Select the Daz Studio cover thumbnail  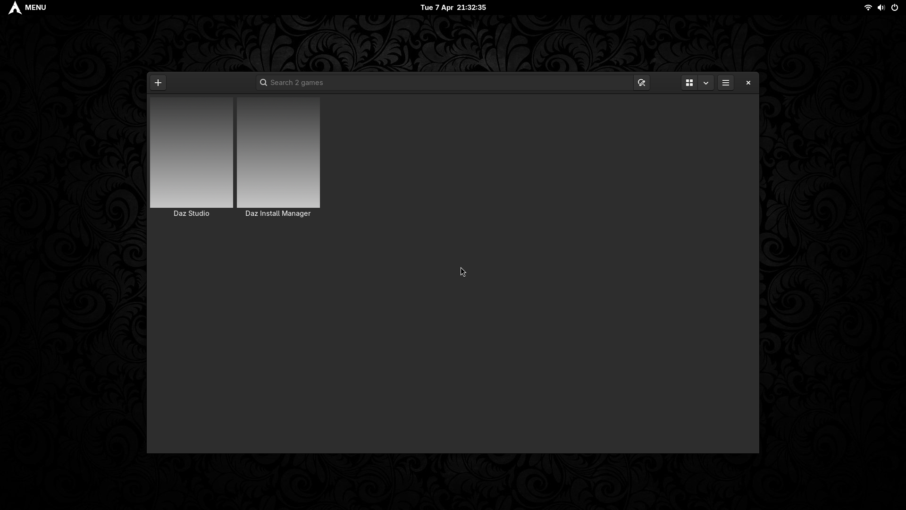[x=191, y=152]
